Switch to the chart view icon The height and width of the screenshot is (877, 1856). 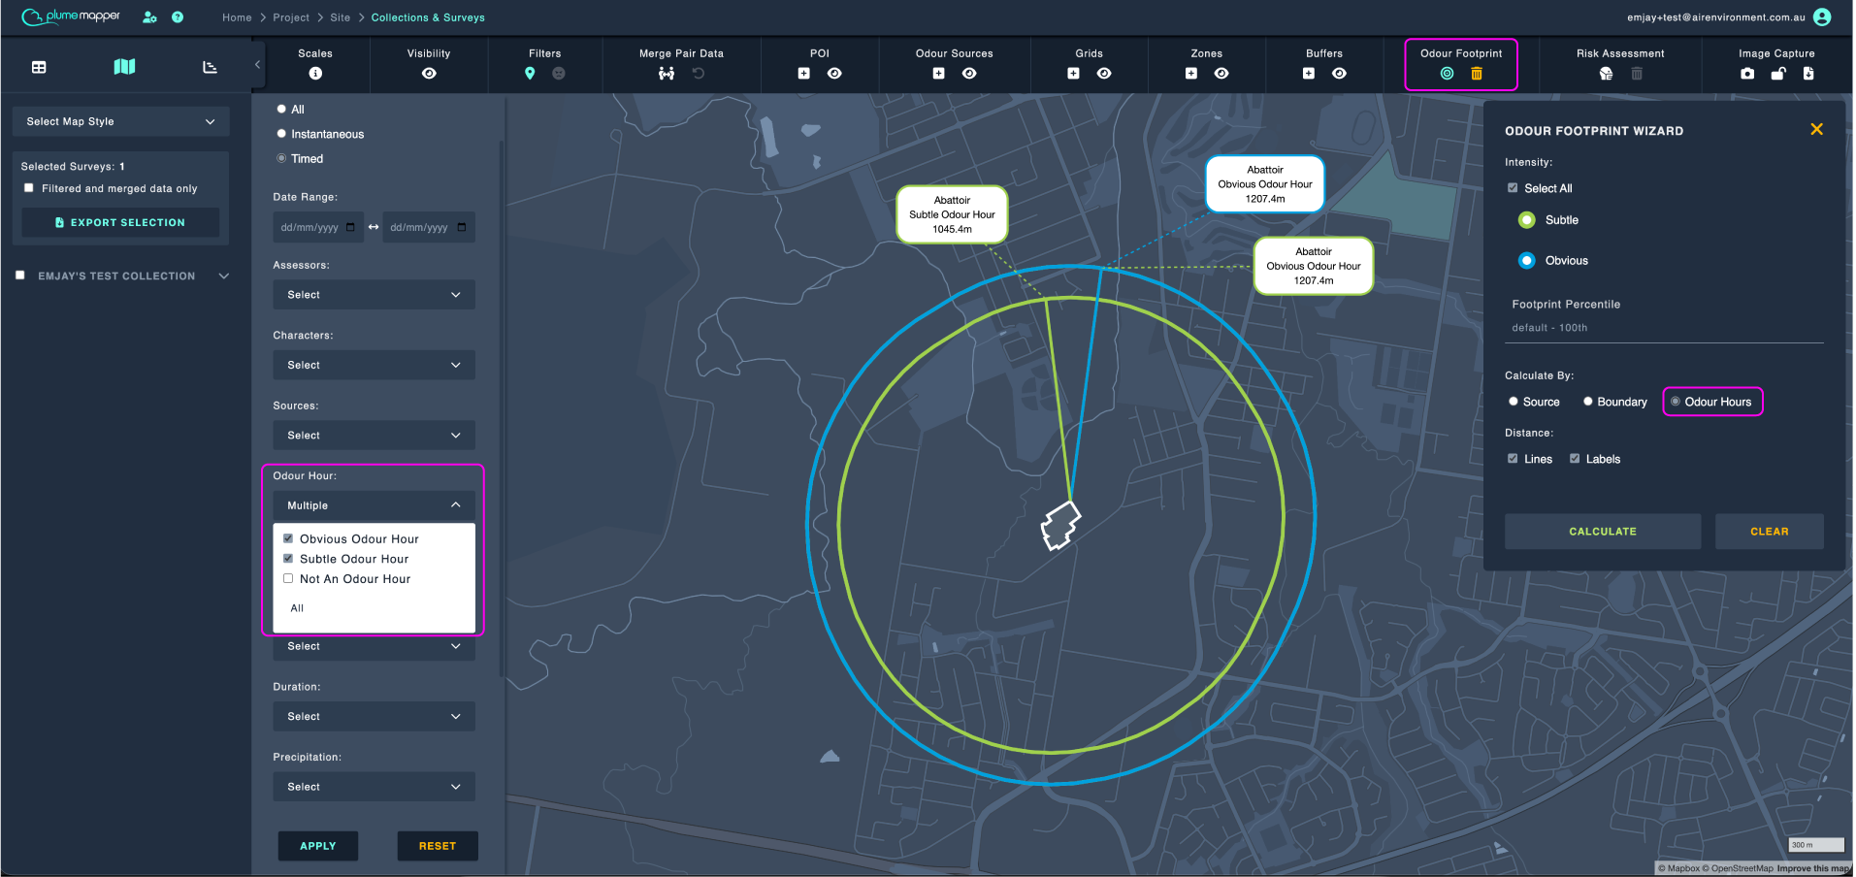(210, 67)
